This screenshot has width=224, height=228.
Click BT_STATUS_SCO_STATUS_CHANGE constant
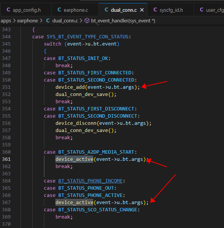tap(98, 210)
